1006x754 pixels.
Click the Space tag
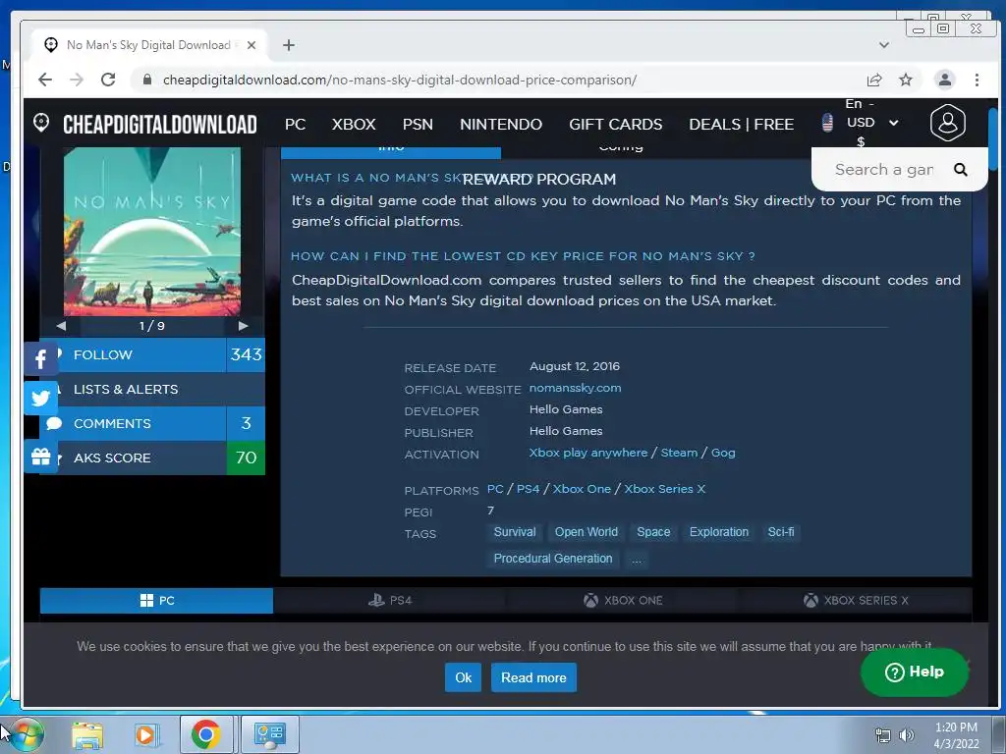coord(653,532)
